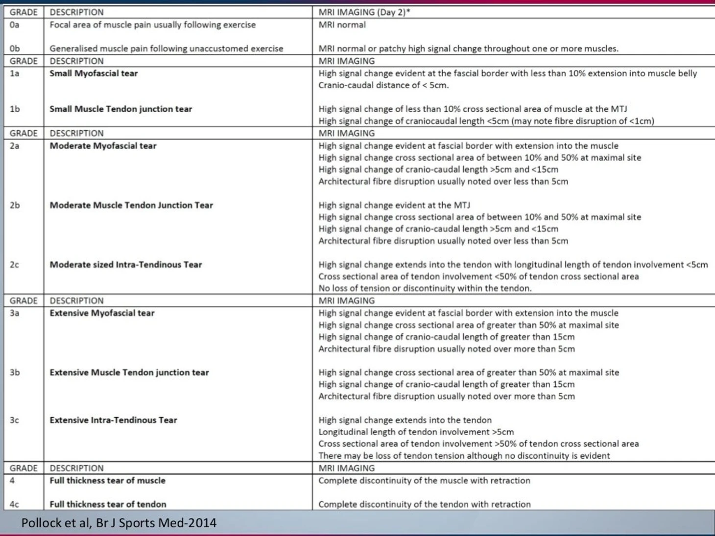Select 'Extensive Muscle Tendon junction tear' label
Image resolution: width=715 pixels, height=536 pixels.
click(x=129, y=373)
